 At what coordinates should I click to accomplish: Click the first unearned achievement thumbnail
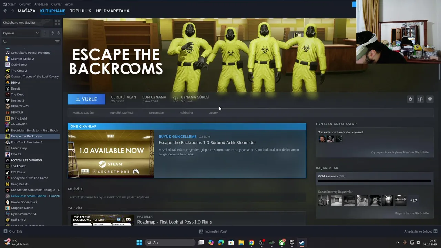point(324,200)
